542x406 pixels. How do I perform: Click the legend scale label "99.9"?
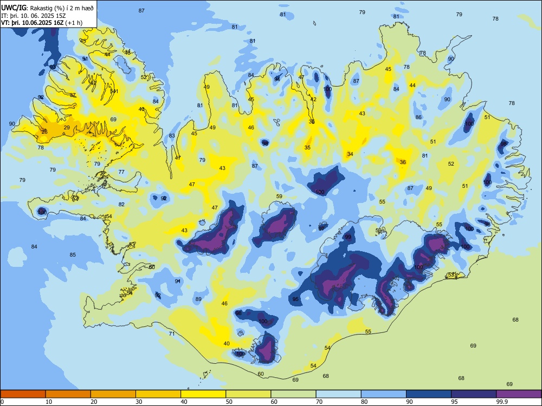501,402
